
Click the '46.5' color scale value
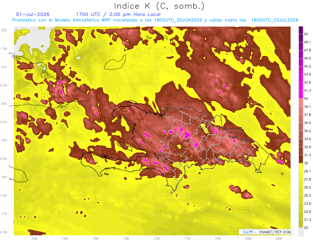[x=307, y=58]
